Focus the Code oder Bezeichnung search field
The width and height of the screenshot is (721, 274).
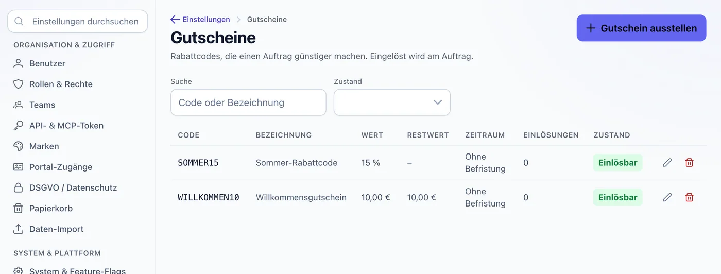point(248,102)
